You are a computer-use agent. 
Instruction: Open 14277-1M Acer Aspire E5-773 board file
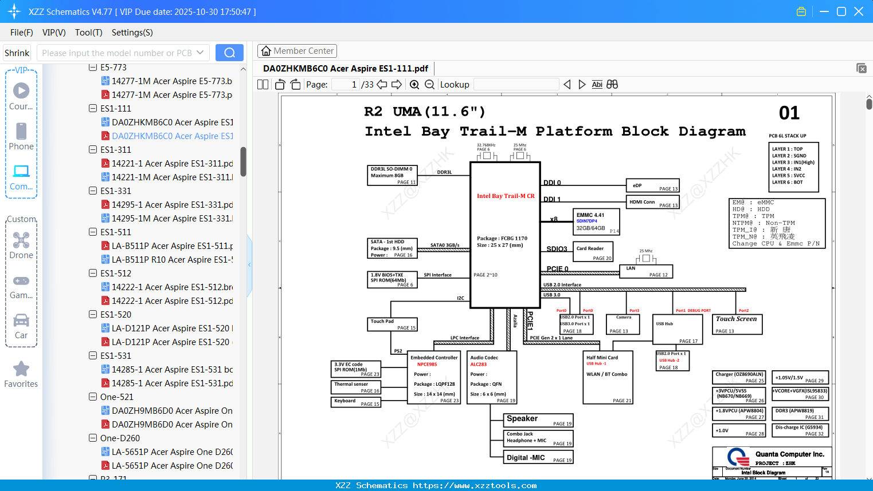pyautogui.click(x=167, y=81)
